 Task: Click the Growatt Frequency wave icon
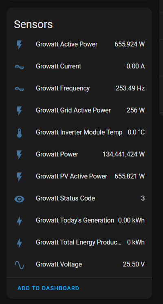(x=20, y=89)
